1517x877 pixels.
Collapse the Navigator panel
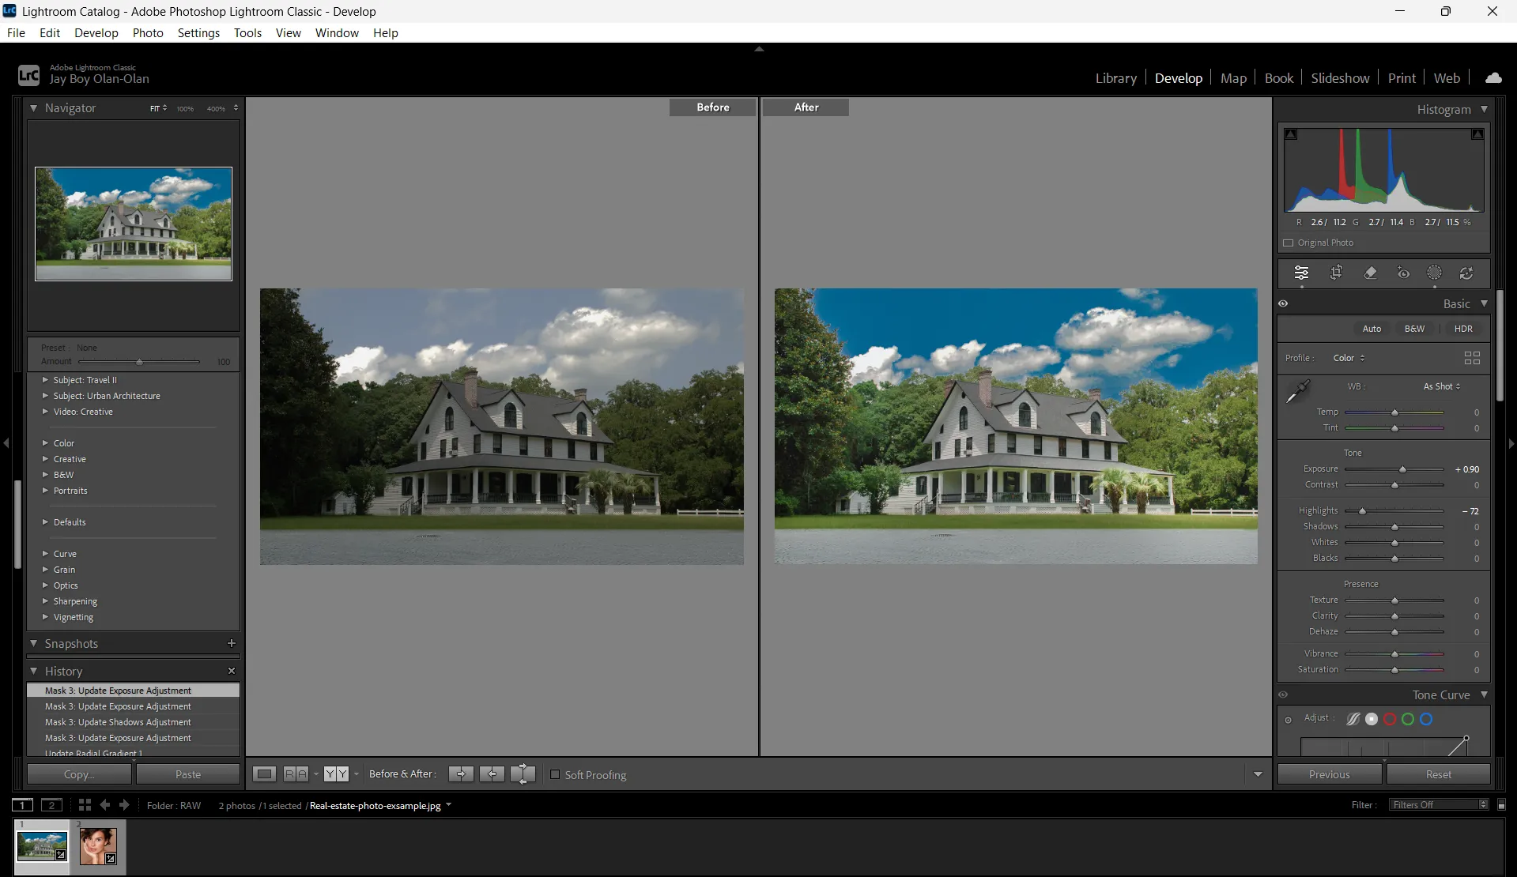[34, 107]
